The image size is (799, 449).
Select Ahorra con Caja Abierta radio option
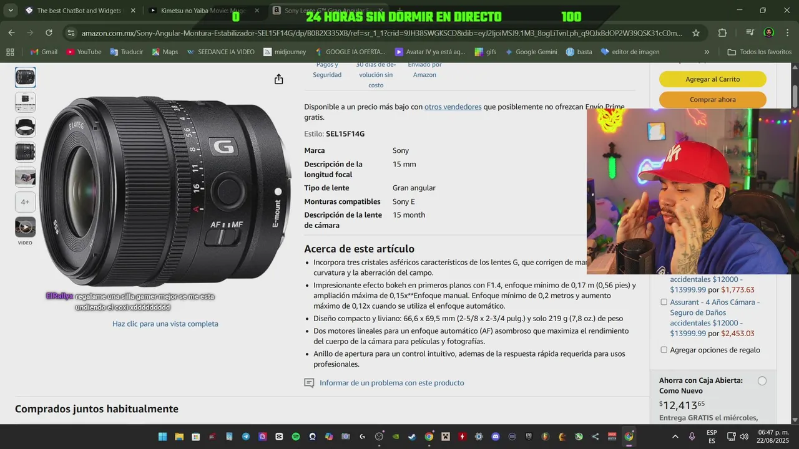click(762, 381)
